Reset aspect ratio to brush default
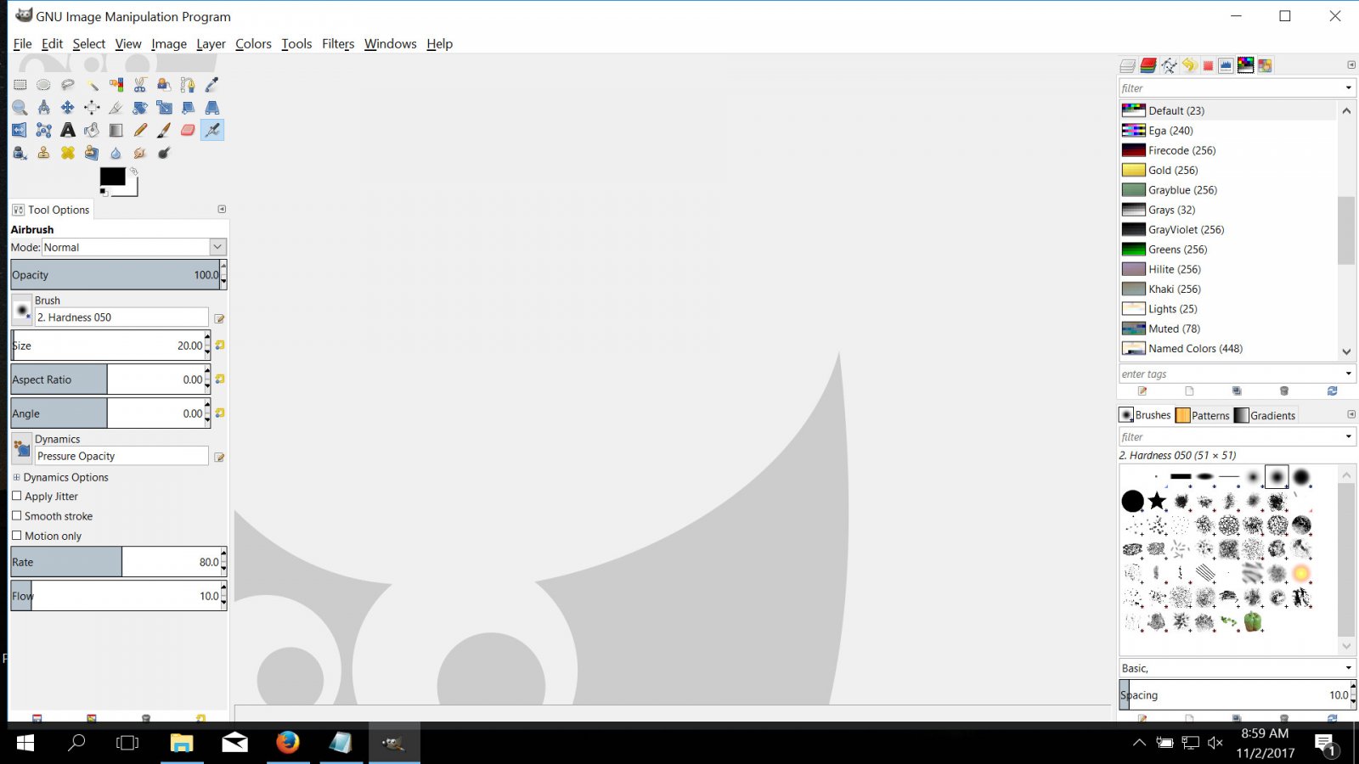This screenshot has width=1359, height=764. (220, 379)
